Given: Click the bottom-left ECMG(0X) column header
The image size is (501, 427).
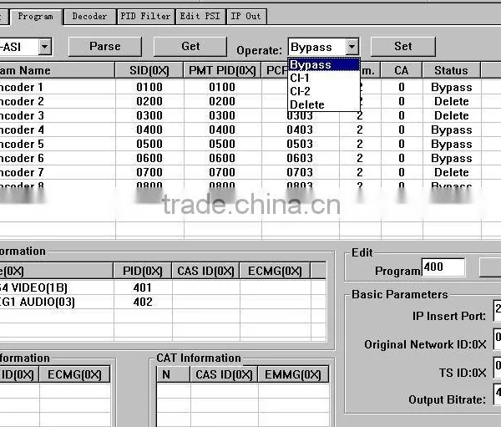Looking at the screenshot, I should tap(74, 374).
